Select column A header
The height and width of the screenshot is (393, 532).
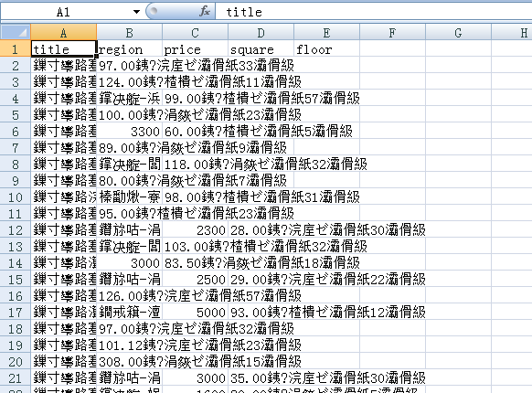[63, 33]
